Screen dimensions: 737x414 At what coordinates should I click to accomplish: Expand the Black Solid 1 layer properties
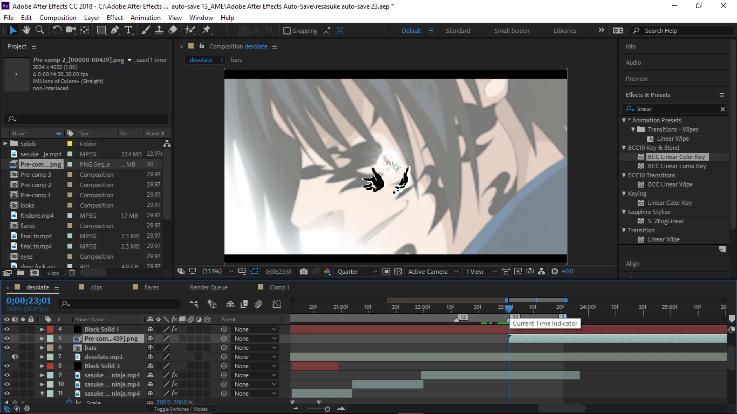(x=42, y=329)
